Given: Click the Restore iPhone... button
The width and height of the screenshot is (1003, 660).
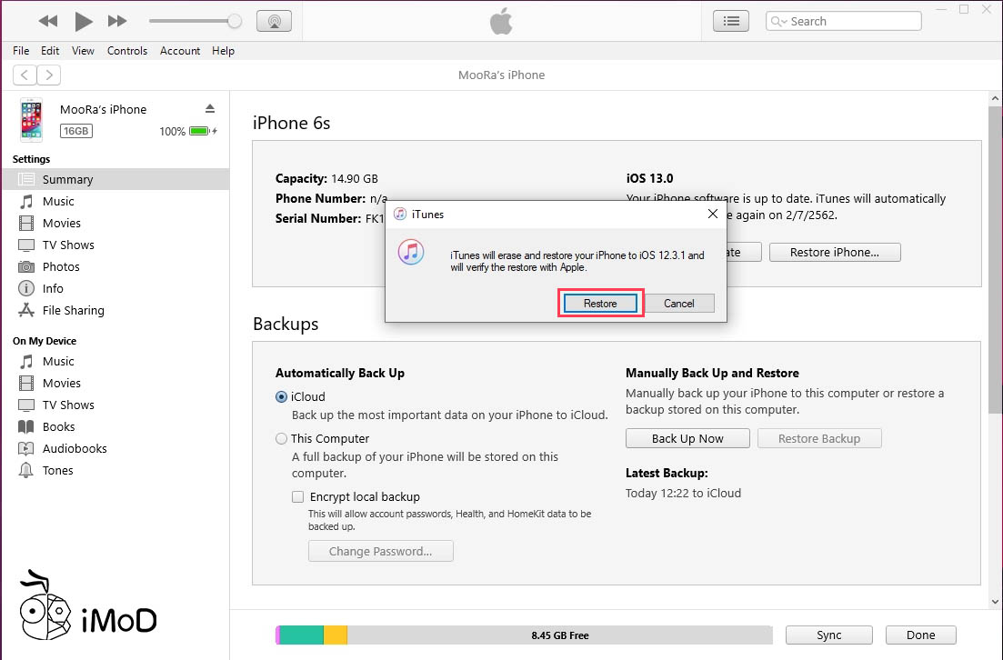Looking at the screenshot, I should (834, 252).
